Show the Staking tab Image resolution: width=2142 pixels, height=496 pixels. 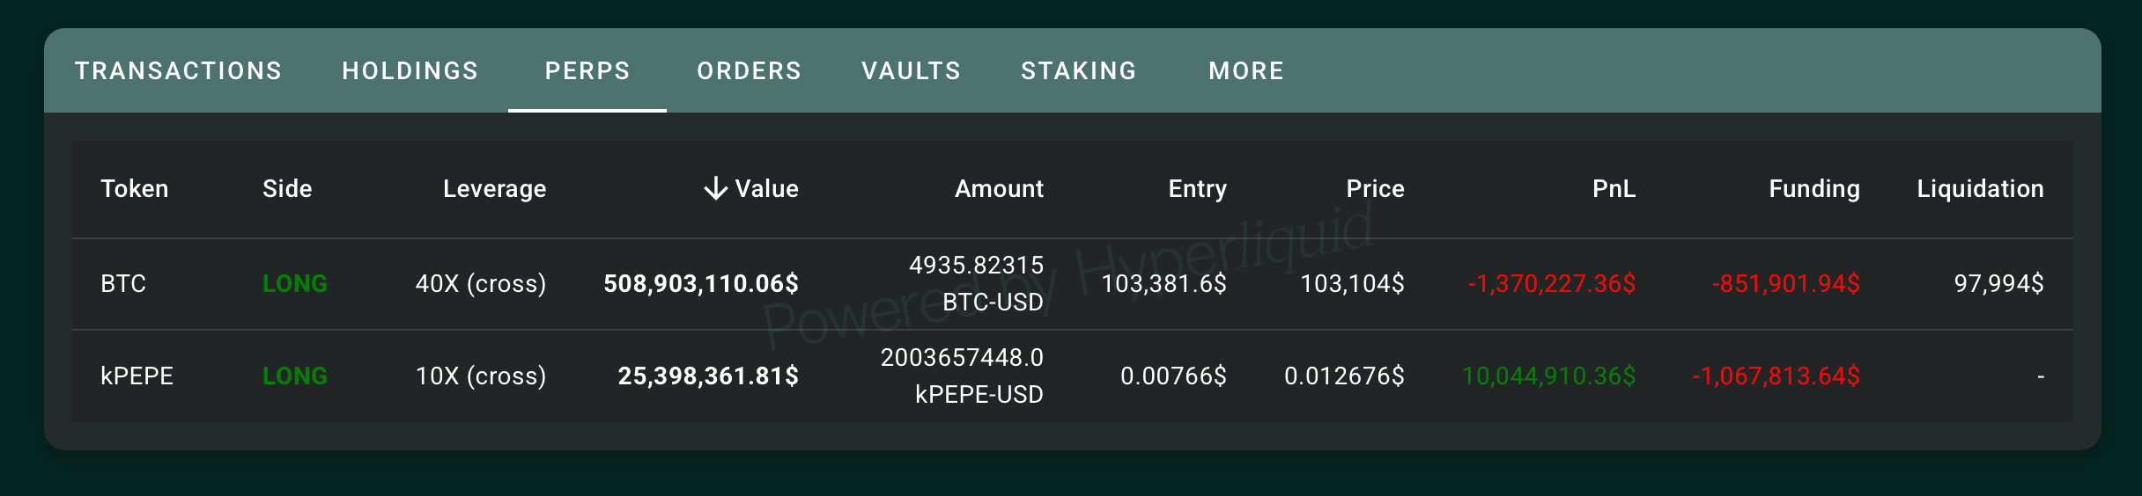pyautogui.click(x=1079, y=71)
